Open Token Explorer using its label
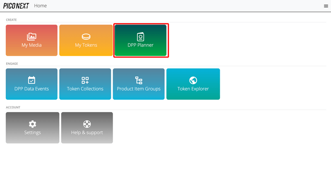 [193, 89]
